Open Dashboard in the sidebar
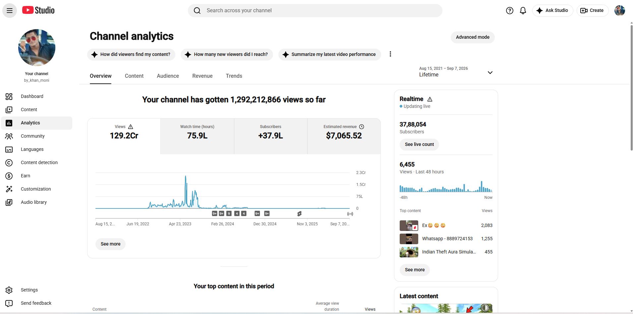633x314 pixels. tap(37, 96)
